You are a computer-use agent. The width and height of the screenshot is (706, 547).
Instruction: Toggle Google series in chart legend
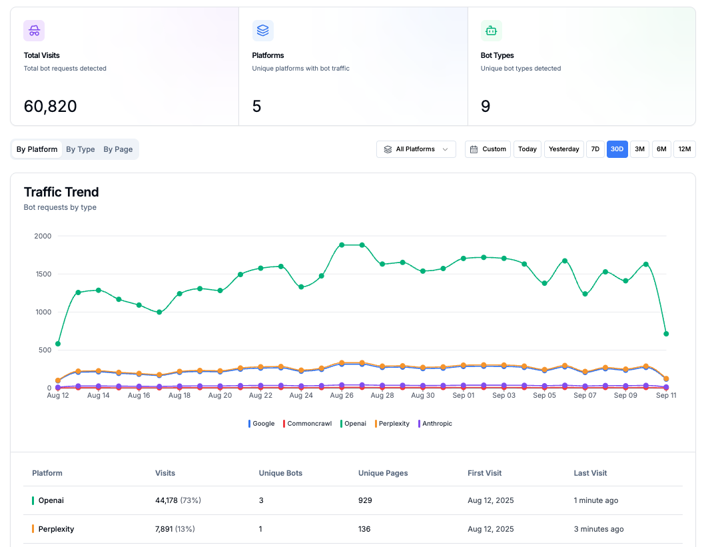point(262,424)
